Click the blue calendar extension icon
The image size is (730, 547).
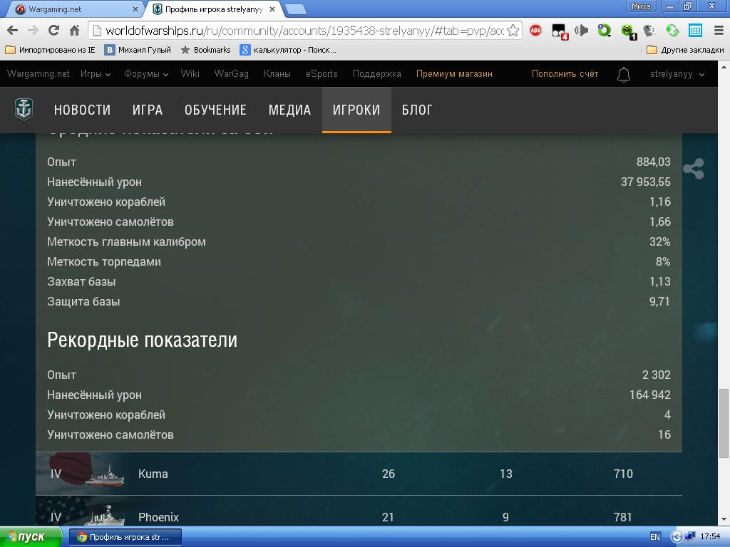point(695,31)
